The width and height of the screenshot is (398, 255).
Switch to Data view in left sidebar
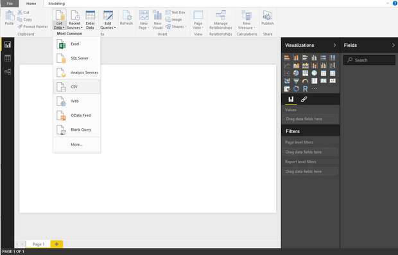click(x=8, y=58)
